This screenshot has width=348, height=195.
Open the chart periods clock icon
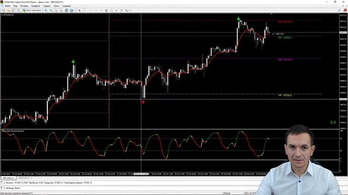point(71,10)
